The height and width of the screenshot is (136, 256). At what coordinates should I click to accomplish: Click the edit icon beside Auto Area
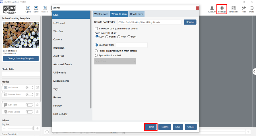37,88
